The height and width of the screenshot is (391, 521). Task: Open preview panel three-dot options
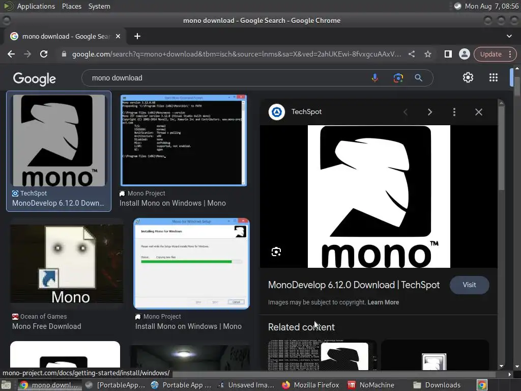coord(454,112)
